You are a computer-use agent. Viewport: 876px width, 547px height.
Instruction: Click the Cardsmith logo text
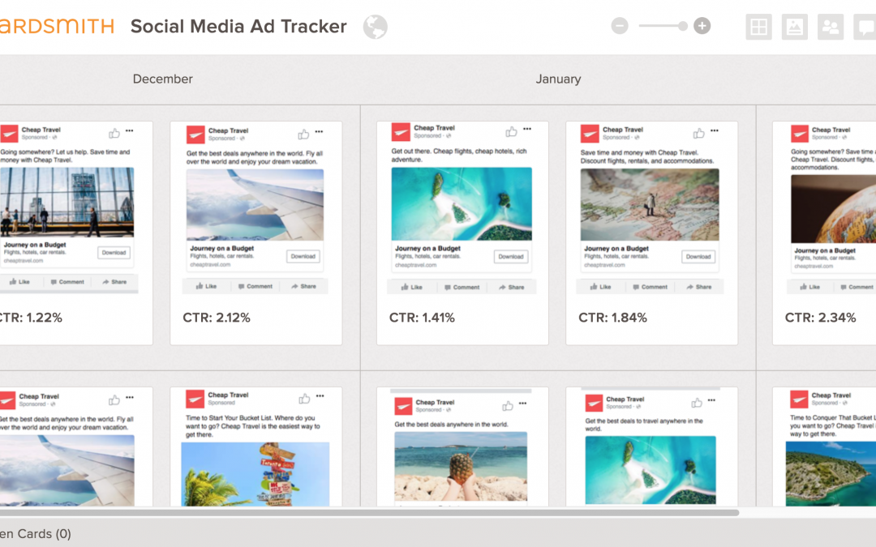point(57,26)
